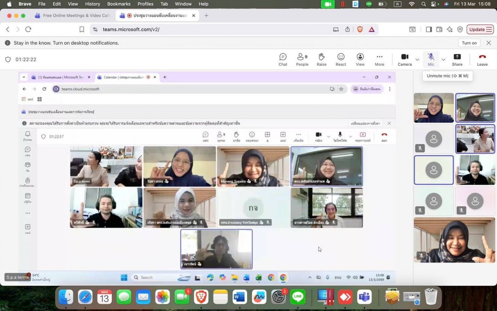This screenshot has height=311, width=497.
Task: Open the Brave Update menu button
Action: (x=480, y=29)
